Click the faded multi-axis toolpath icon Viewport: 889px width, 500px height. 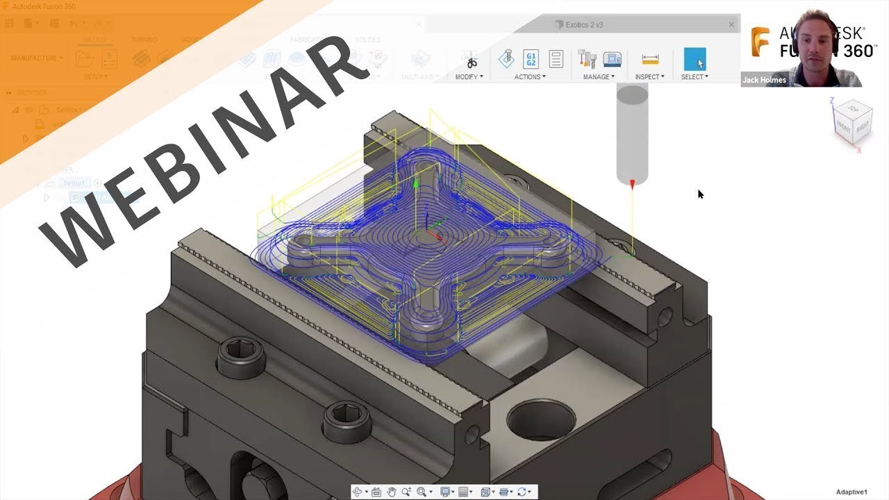pos(419,60)
